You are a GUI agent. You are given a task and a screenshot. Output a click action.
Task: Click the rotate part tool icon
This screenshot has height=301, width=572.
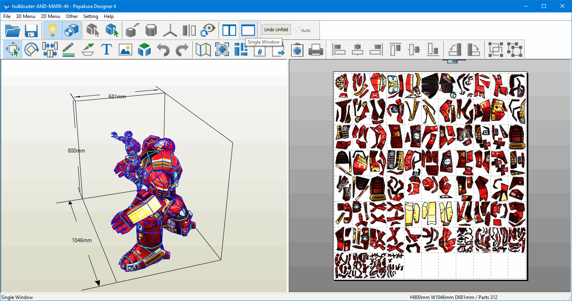tap(31, 50)
